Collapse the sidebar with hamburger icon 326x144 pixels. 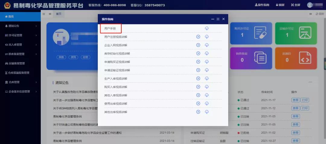tap(44, 14)
